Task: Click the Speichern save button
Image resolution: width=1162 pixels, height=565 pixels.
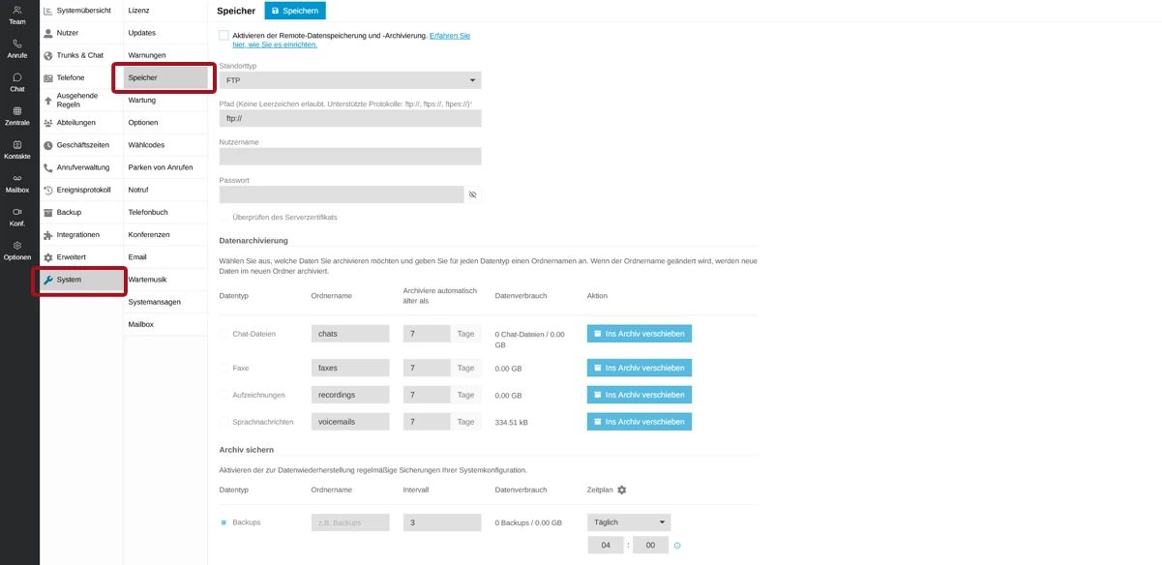Action: (295, 11)
